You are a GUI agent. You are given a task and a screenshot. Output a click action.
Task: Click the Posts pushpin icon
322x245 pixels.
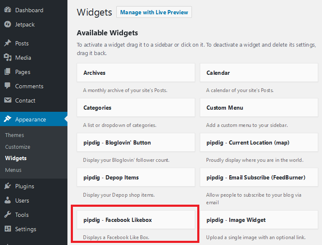tap(8, 43)
